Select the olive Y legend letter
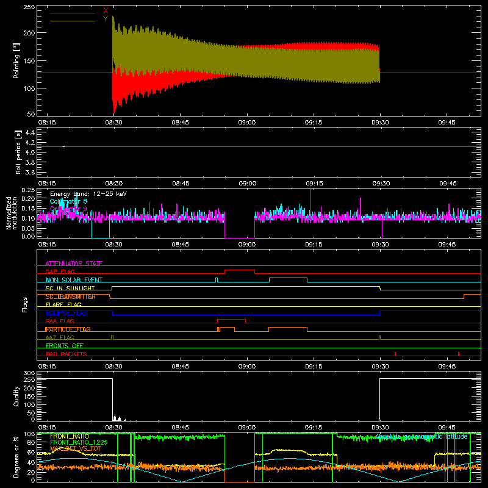488x488 pixels. [106, 19]
